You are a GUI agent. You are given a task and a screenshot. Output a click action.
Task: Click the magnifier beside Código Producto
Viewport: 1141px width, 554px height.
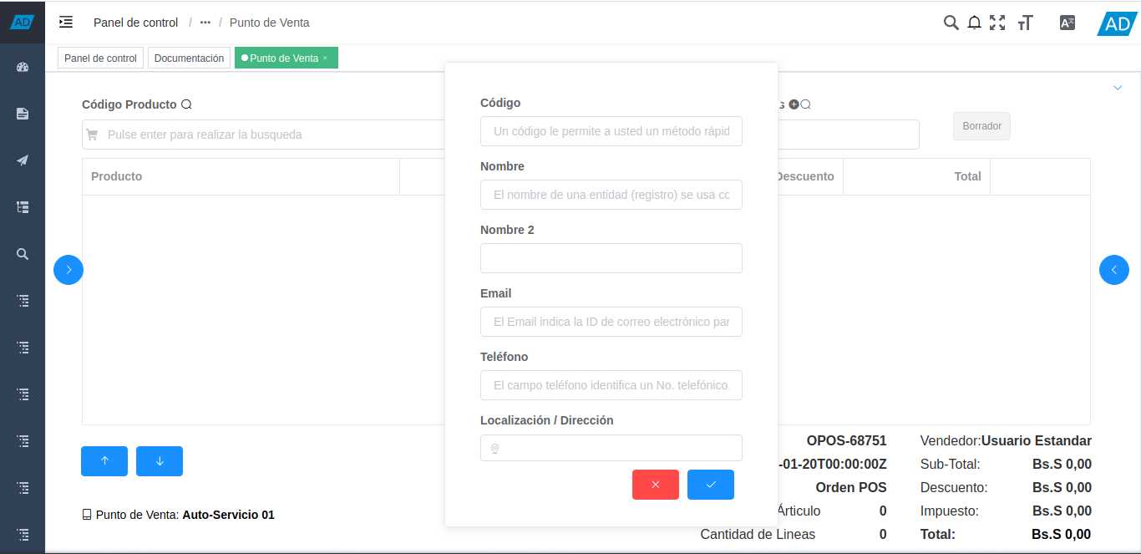click(186, 104)
